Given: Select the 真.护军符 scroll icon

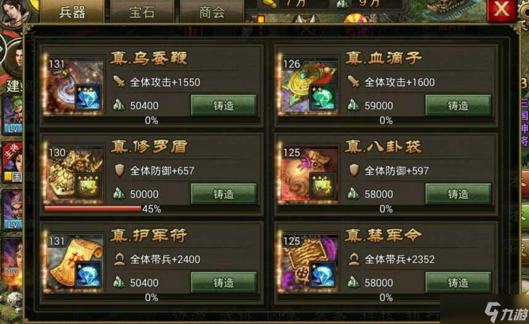Looking at the screenshot, I should [75, 263].
